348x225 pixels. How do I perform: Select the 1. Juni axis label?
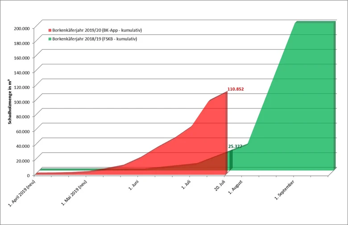(134, 185)
